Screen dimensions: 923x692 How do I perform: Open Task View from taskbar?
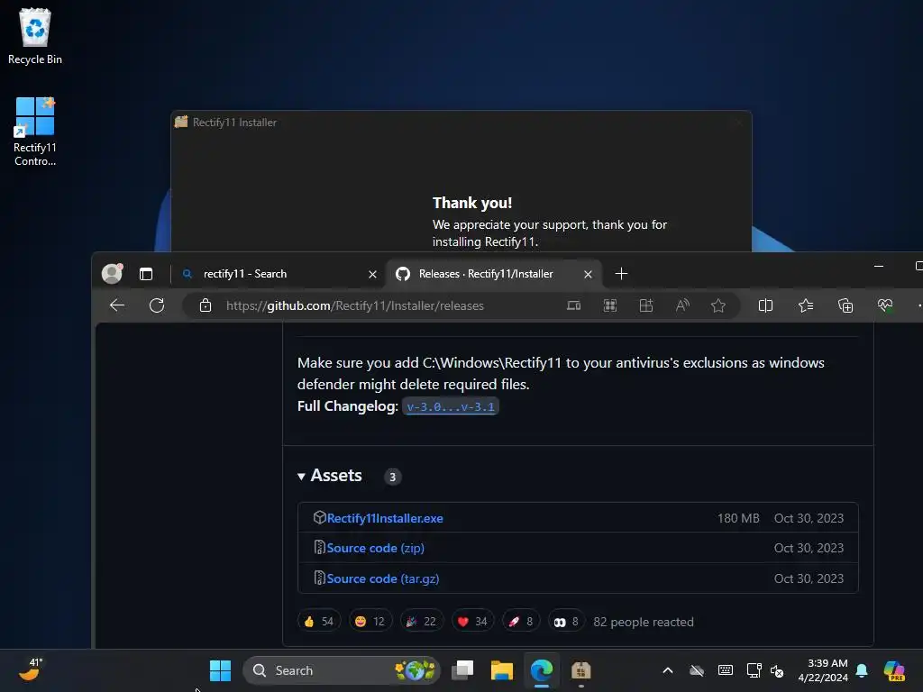click(x=462, y=670)
